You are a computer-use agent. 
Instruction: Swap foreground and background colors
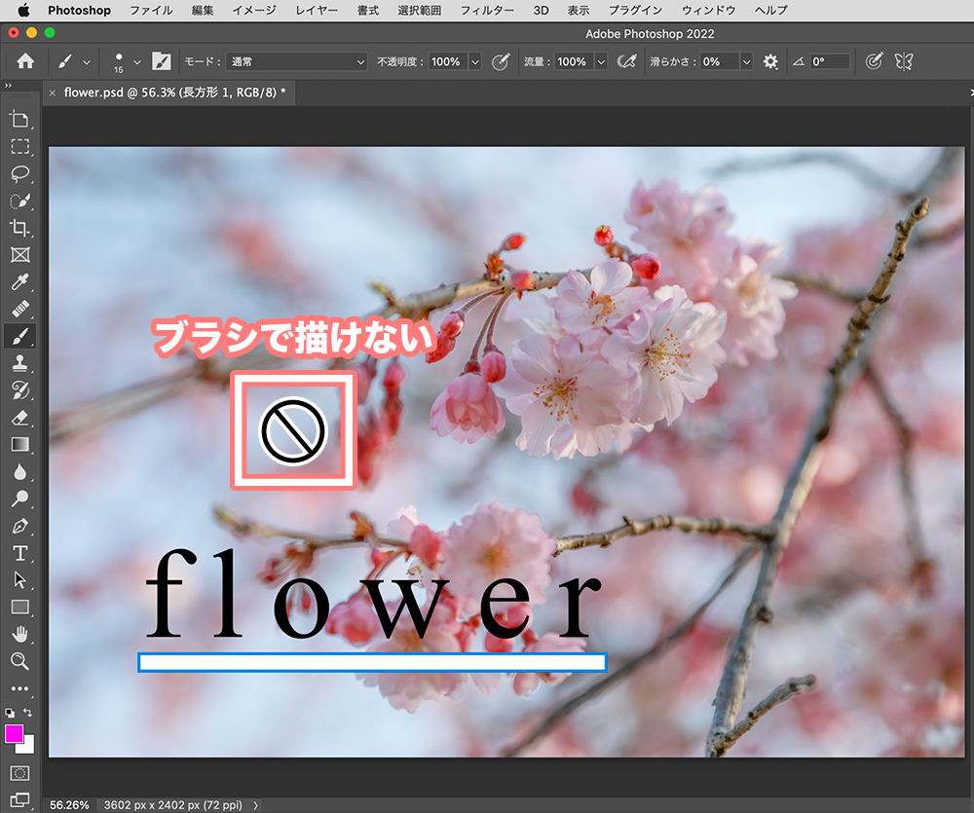pos(27,713)
